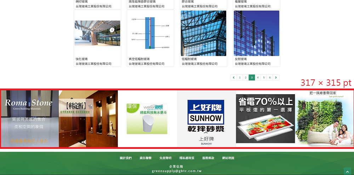Open the waterfree 環保無水便斗 banner
354x175 pixels.
[x=147, y=119]
